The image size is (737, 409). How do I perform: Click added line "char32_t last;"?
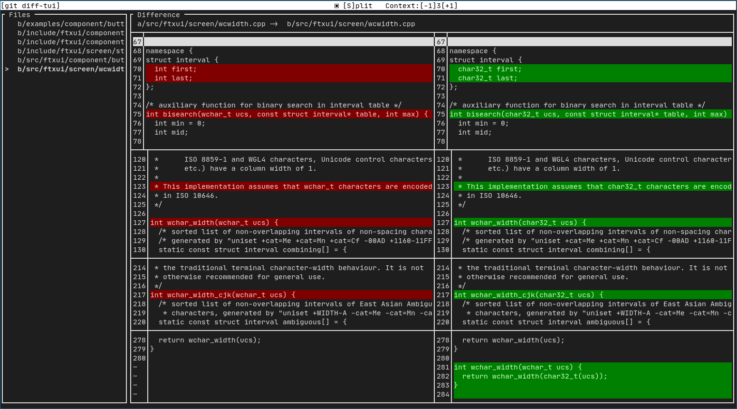[x=591, y=78]
